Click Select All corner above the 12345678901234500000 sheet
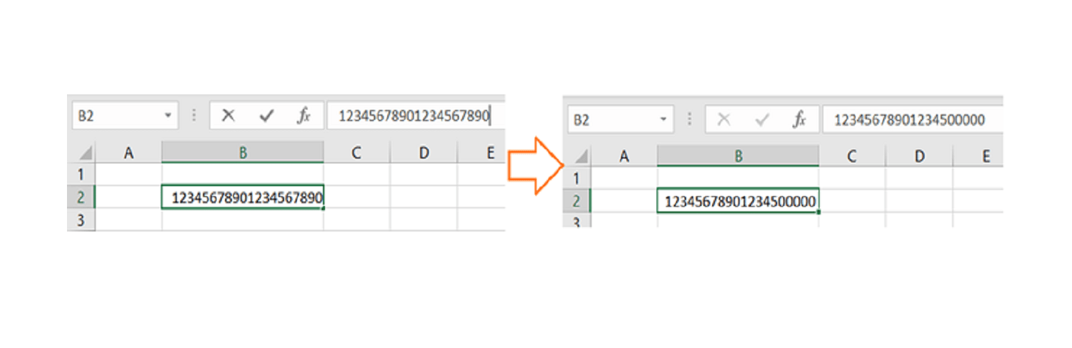The image size is (1072, 348). [x=581, y=157]
